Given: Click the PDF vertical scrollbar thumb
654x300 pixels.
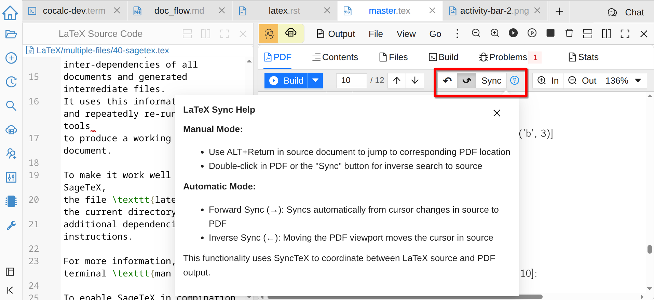Looking at the screenshot, I should pos(649,249).
